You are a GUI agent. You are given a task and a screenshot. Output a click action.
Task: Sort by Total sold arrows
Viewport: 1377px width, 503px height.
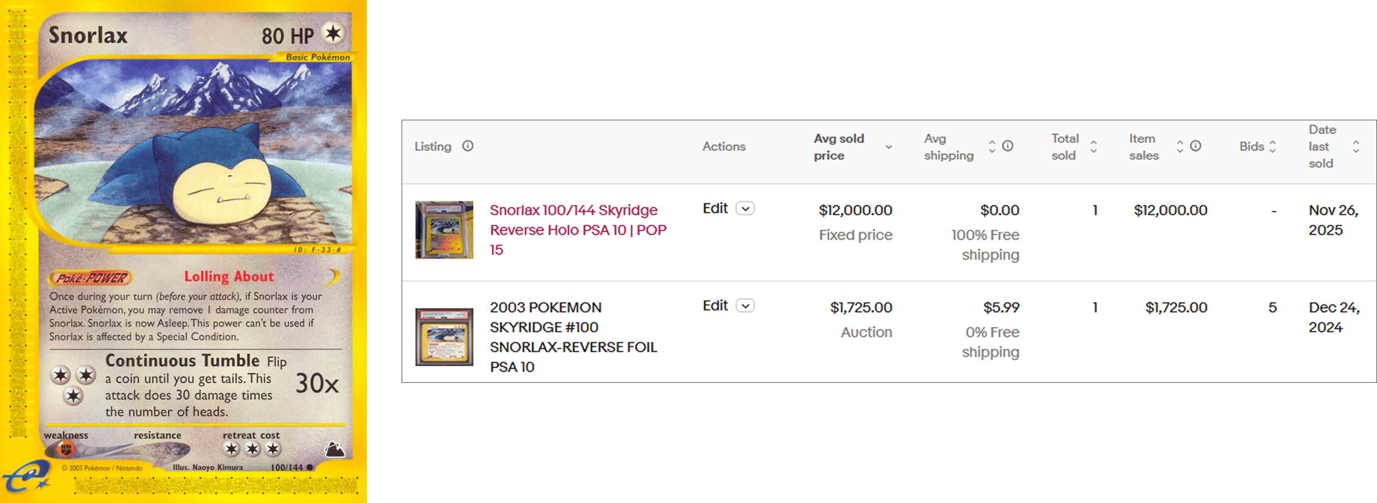1094,147
